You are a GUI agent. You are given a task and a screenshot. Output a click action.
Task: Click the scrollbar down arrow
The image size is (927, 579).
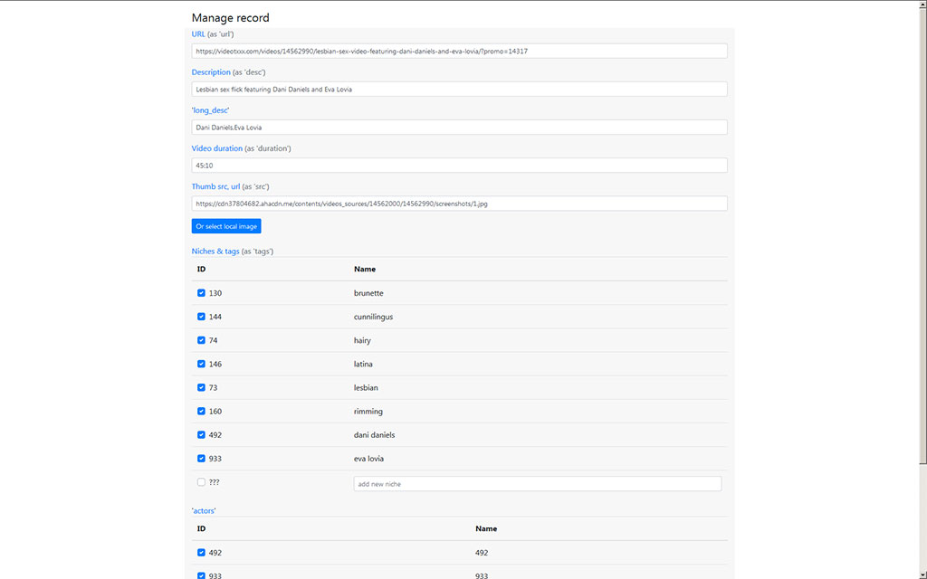[x=922, y=574]
